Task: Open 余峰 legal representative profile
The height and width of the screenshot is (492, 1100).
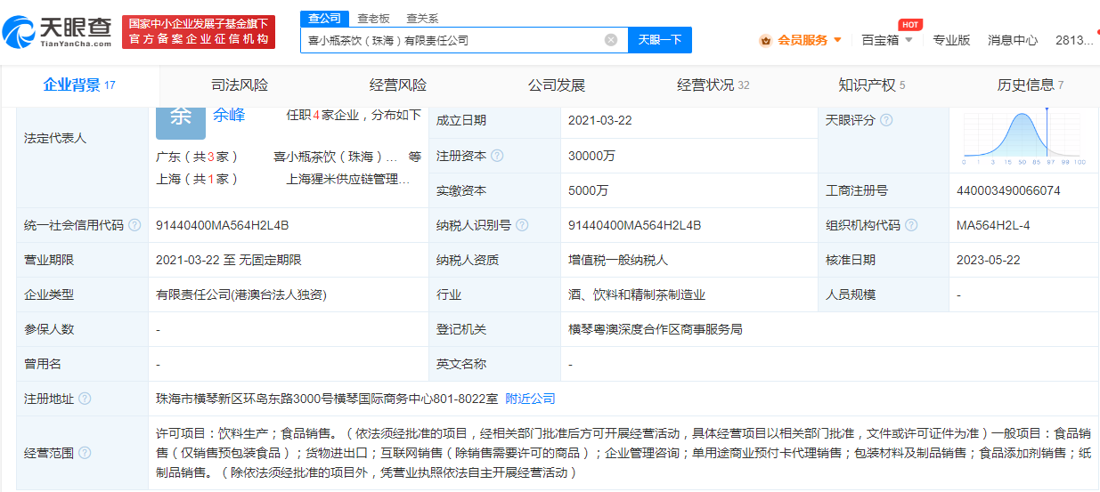Action: pos(229,115)
